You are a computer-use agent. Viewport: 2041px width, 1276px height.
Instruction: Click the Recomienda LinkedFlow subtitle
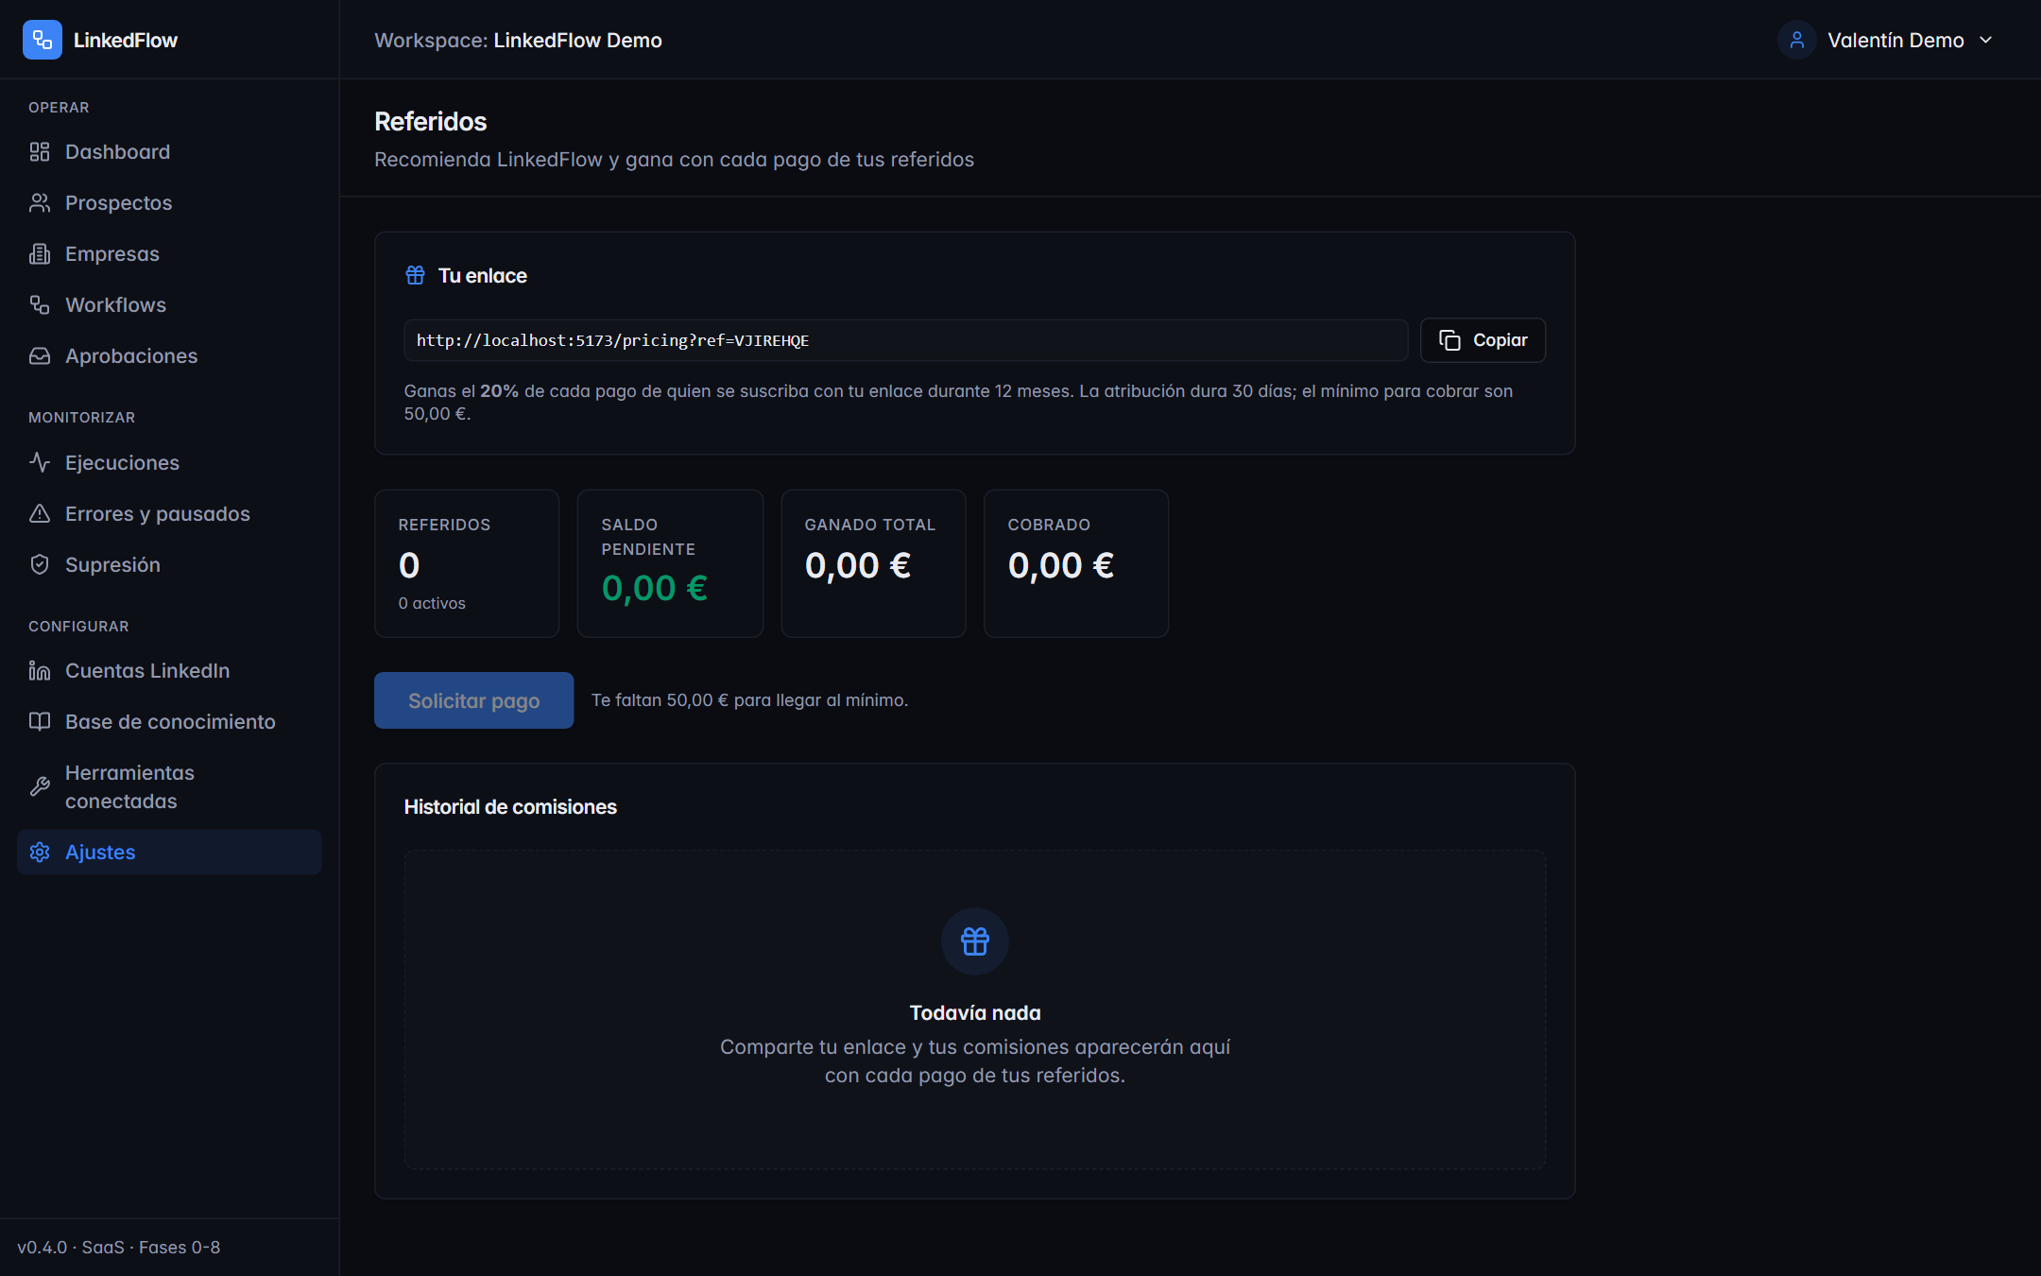tap(674, 159)
